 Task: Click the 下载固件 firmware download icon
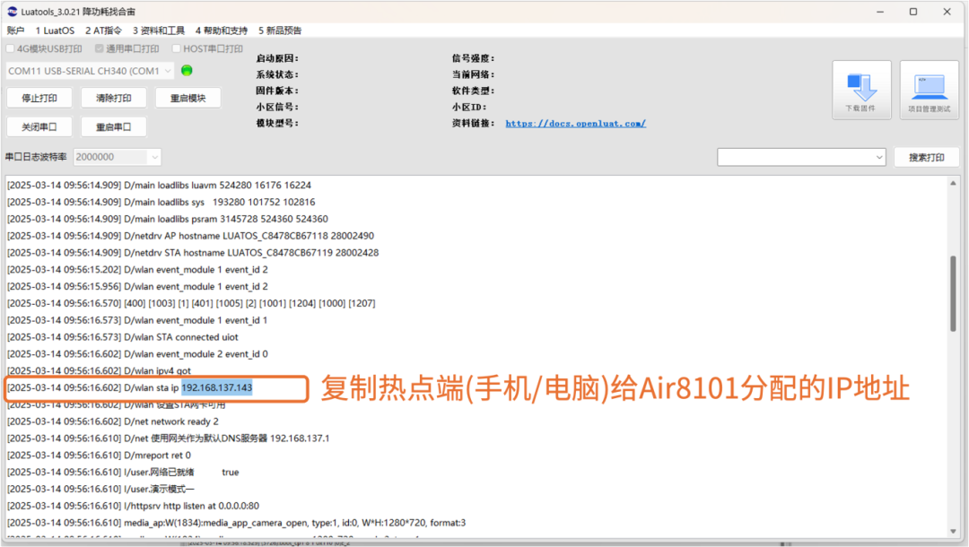click(860, 87)
